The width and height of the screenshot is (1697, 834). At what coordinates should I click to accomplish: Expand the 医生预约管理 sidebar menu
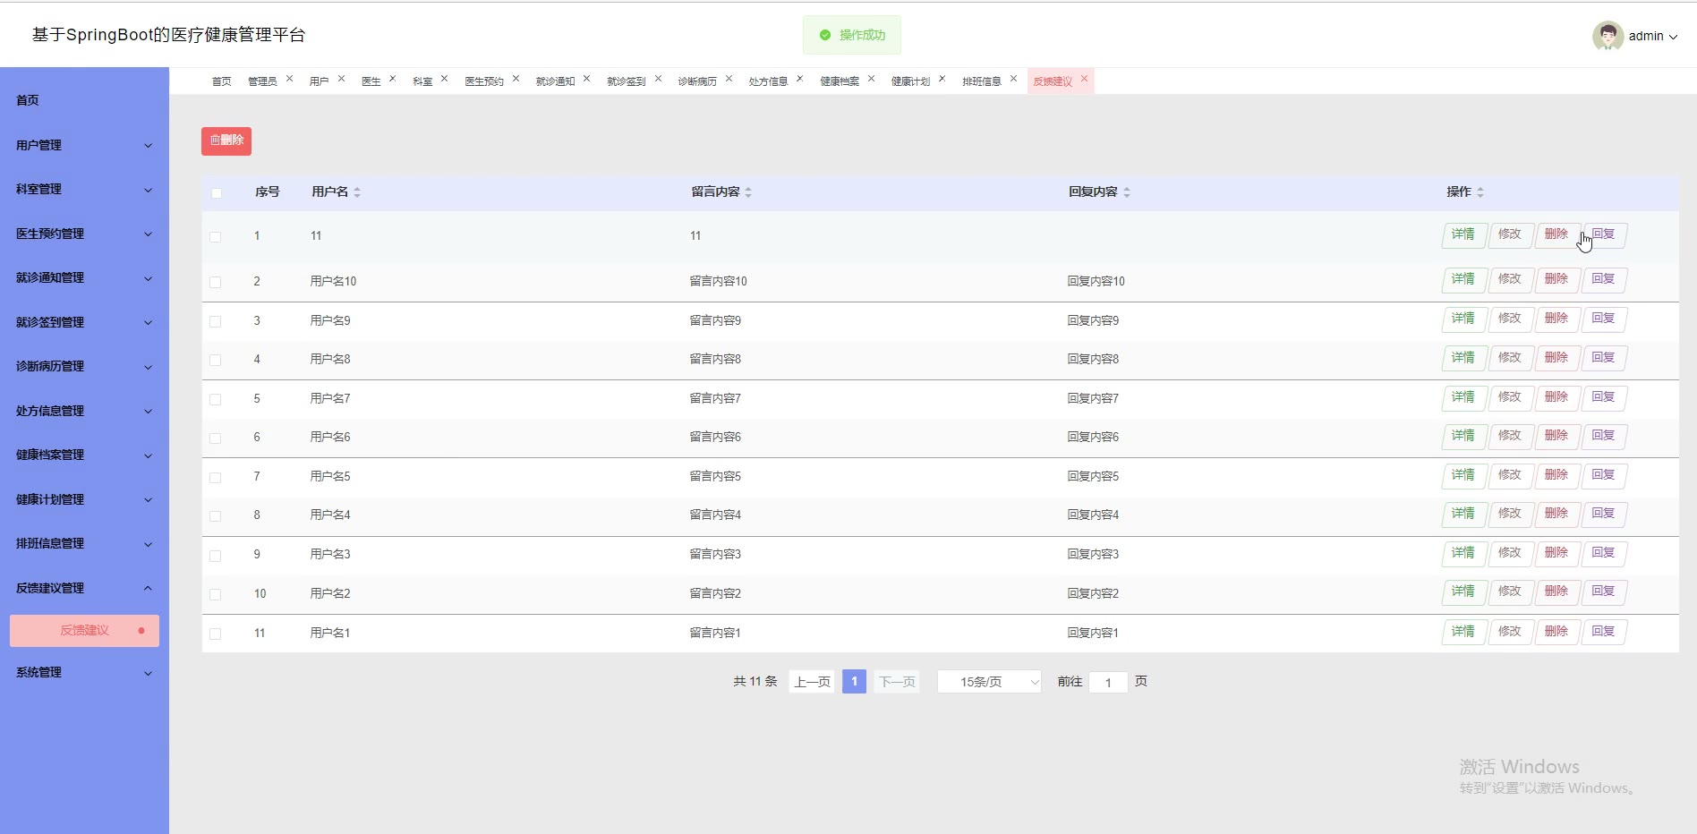pos(84,234)
